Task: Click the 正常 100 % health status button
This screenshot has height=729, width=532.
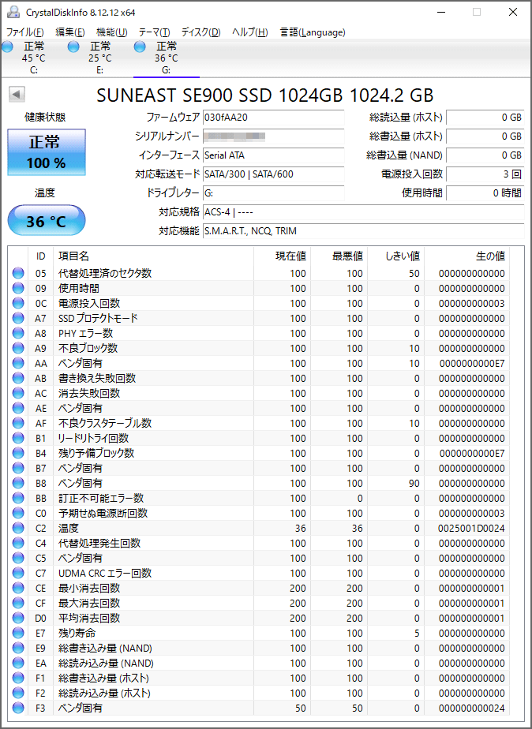Action: 47,152
